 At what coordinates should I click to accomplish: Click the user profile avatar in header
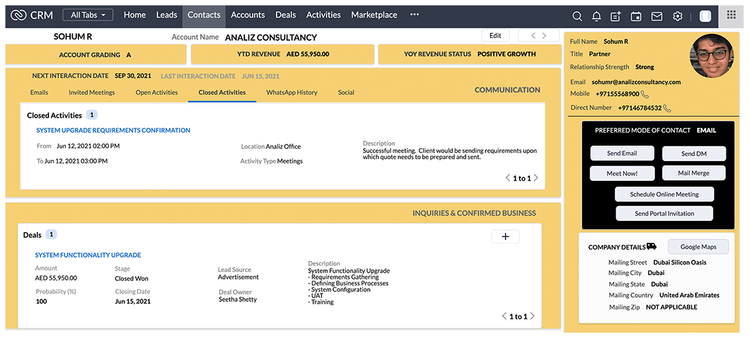[x=705, y=16]
